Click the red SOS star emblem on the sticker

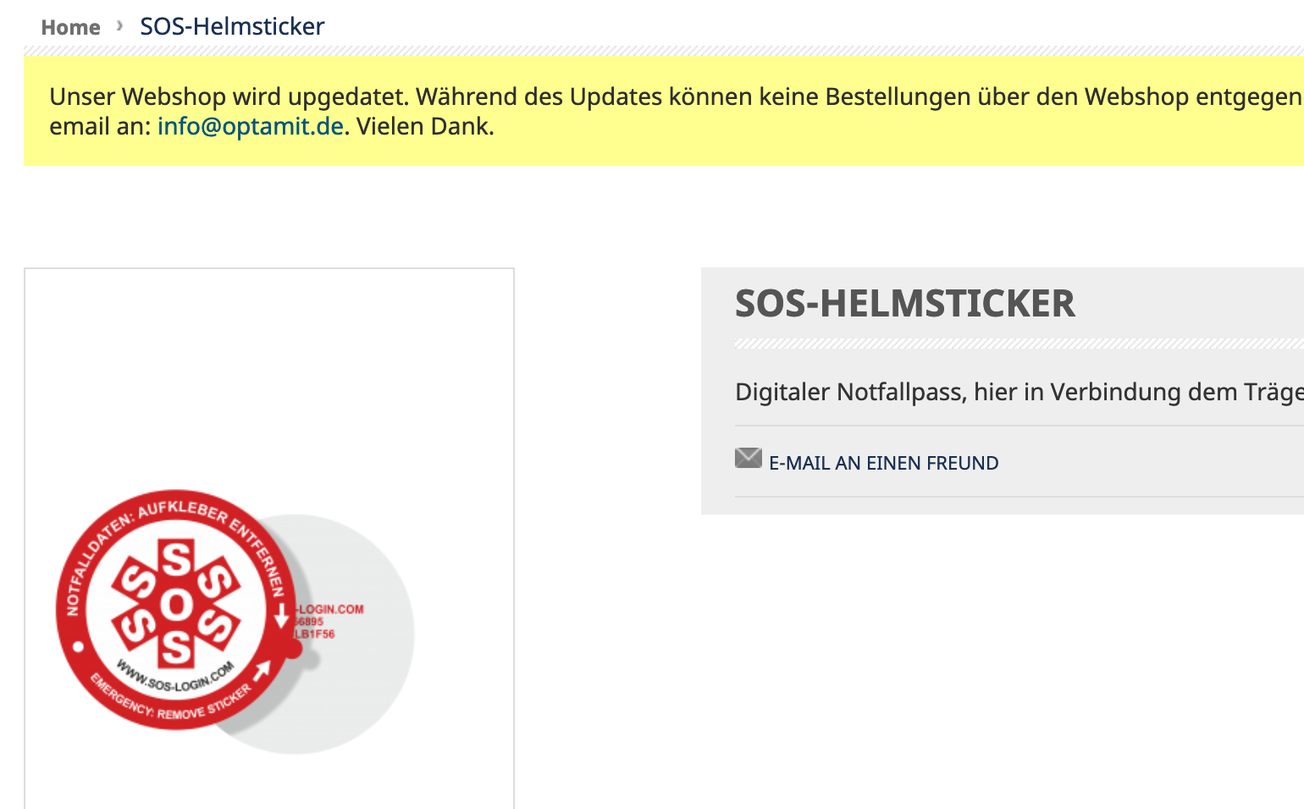(176, 604)
